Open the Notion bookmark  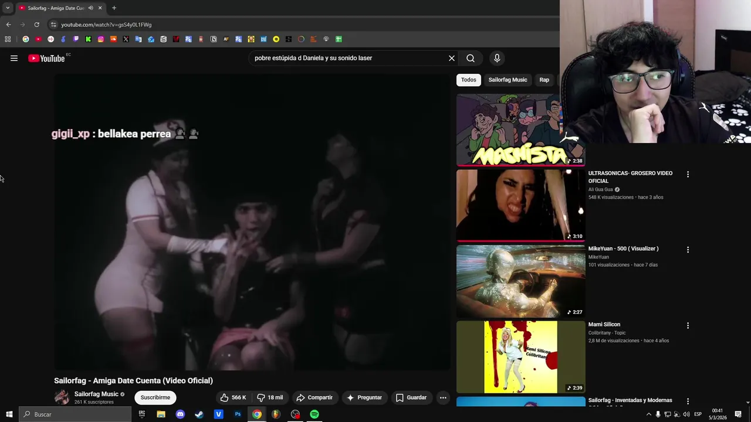tap(214, 39)
